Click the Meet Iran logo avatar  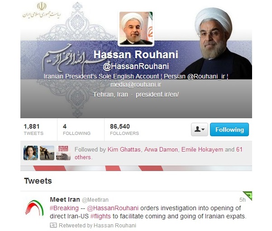point(34,208)
